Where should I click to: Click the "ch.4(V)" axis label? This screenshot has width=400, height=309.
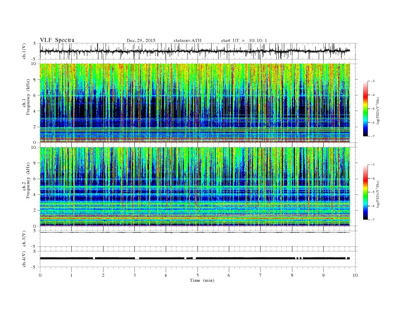point(24,260)
